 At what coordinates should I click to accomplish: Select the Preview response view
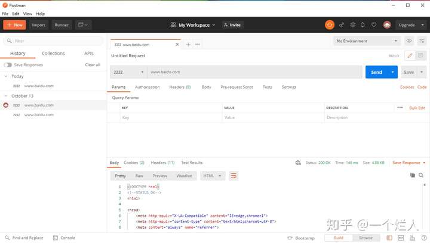pyautogui.click(x=159, y=176)
